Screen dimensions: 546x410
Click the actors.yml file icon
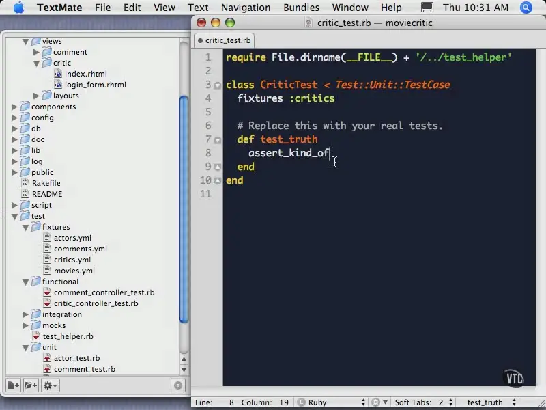(x=47, y=238)
